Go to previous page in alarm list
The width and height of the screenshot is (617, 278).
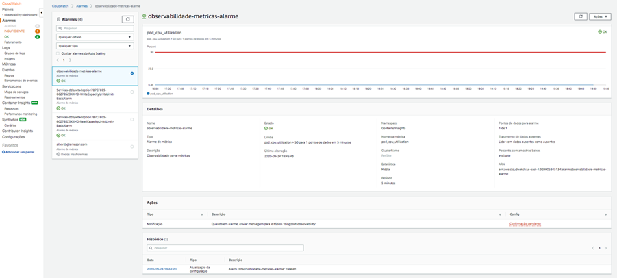[x=58, y=60]
